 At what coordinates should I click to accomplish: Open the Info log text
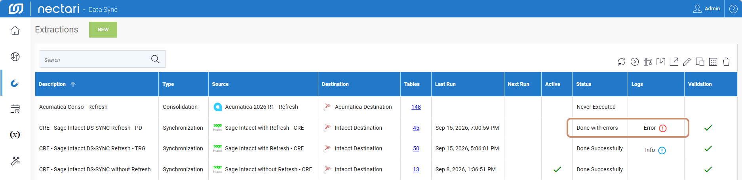point(650,150)
